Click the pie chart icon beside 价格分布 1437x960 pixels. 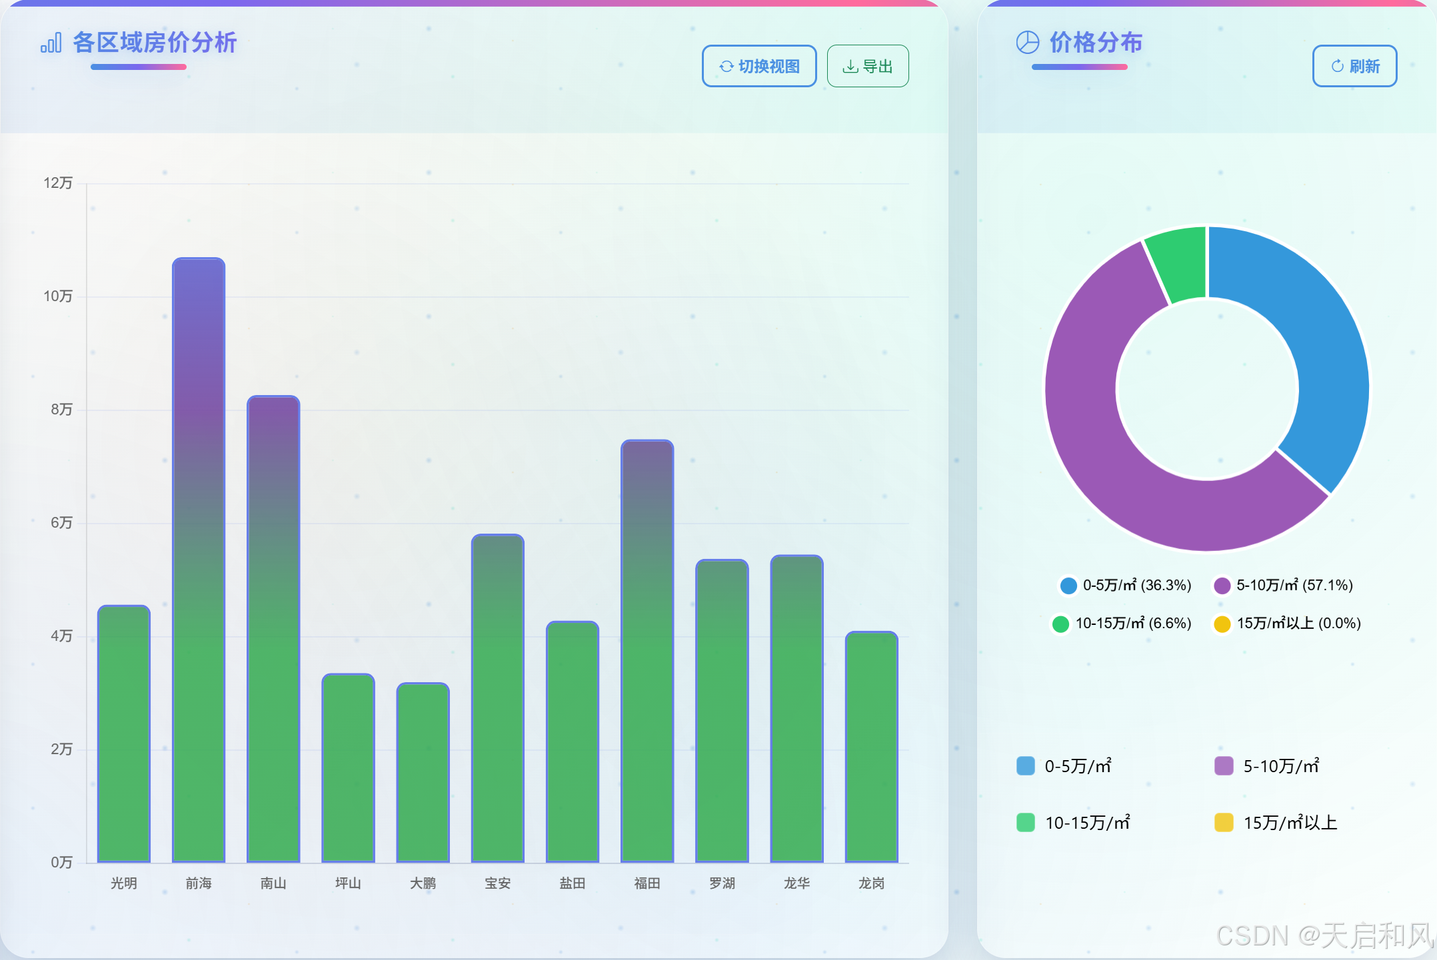pyautogui.click(x=1028, y=43)
